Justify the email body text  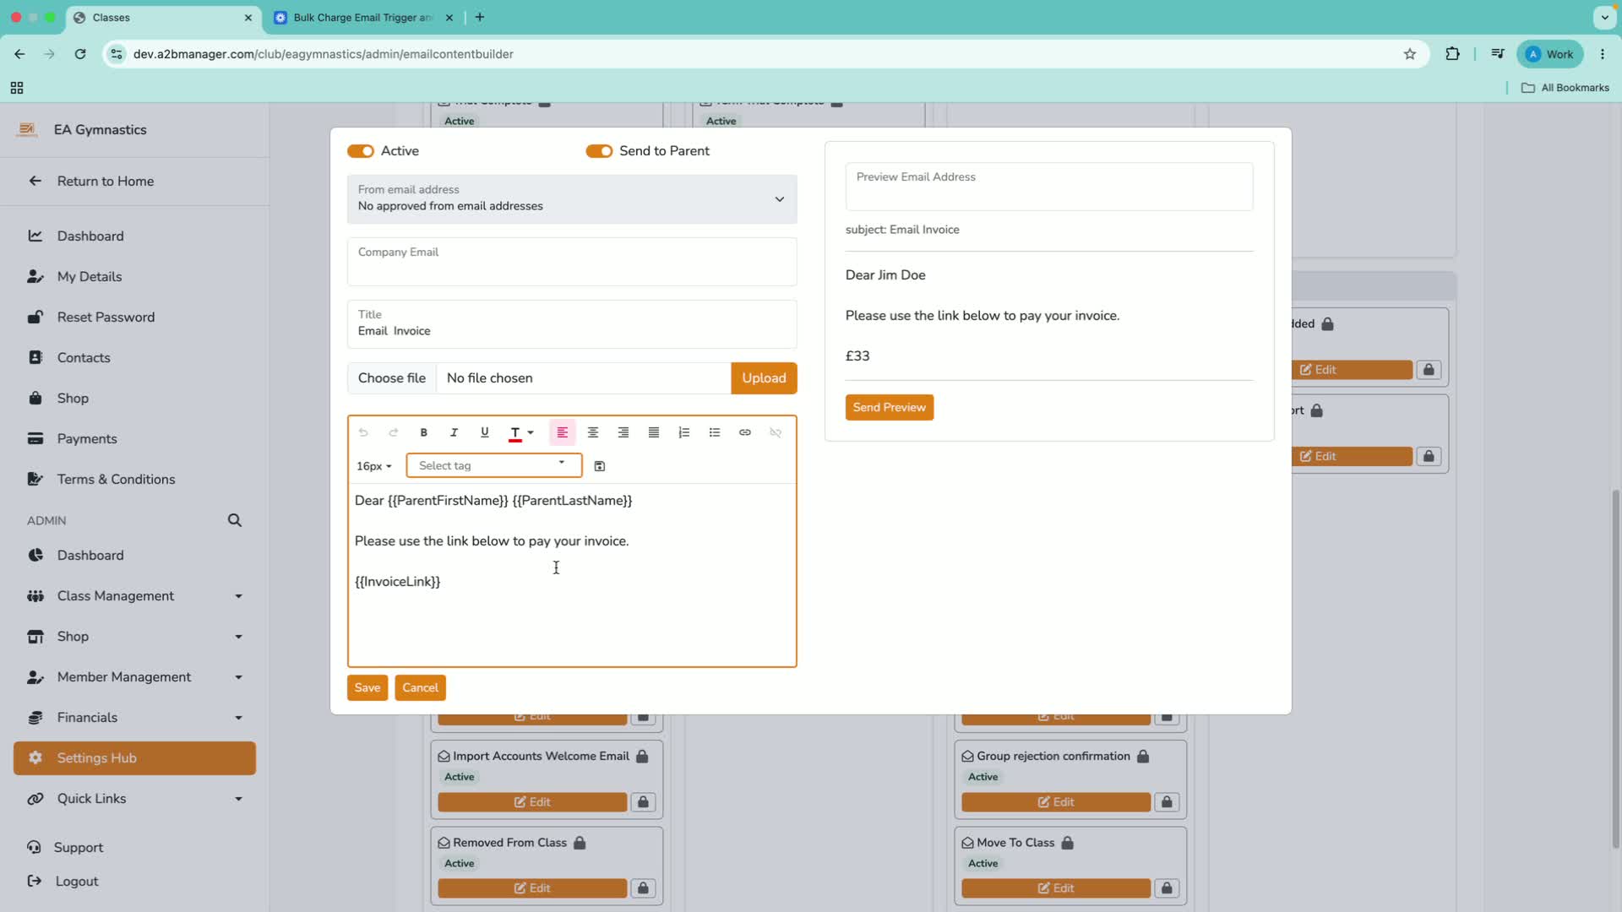click(x=654, y=432)
